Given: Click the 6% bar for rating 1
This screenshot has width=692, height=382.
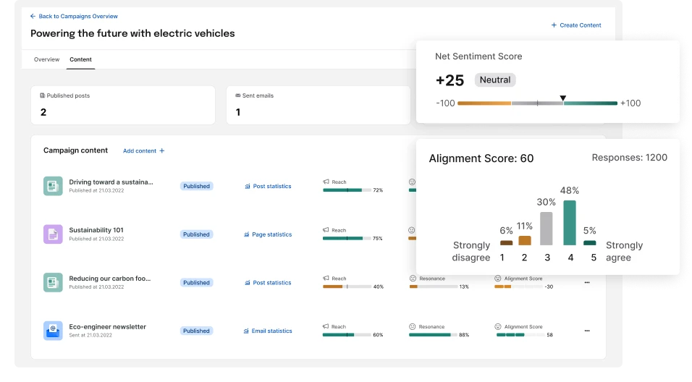Looking at the screenshot, I should [x=506, y=242].
